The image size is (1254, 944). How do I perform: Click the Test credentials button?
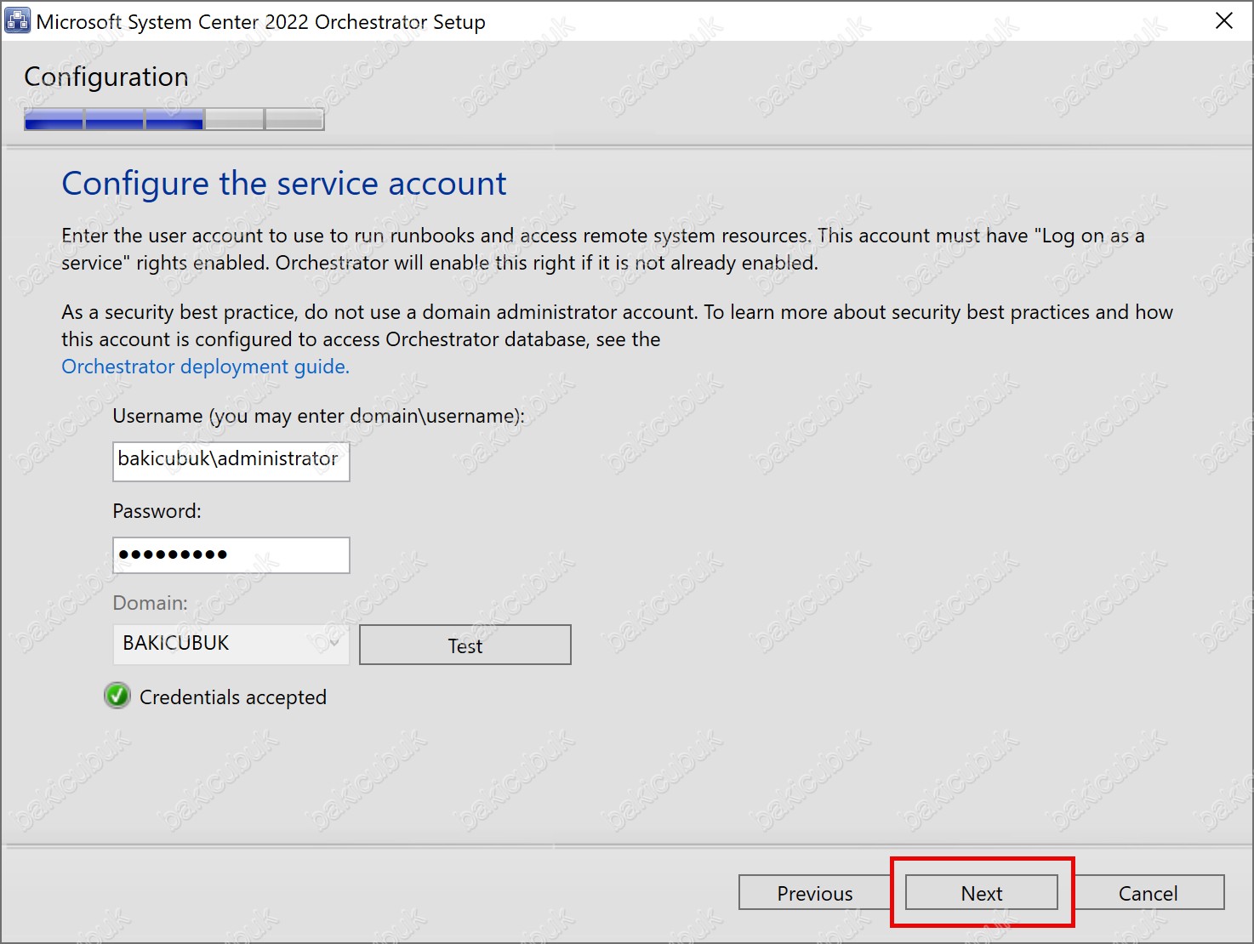pyautogui.click(x=465, y=645)
